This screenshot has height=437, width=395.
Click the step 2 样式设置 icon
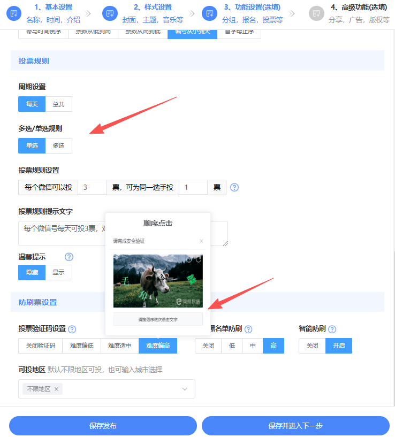110,13
